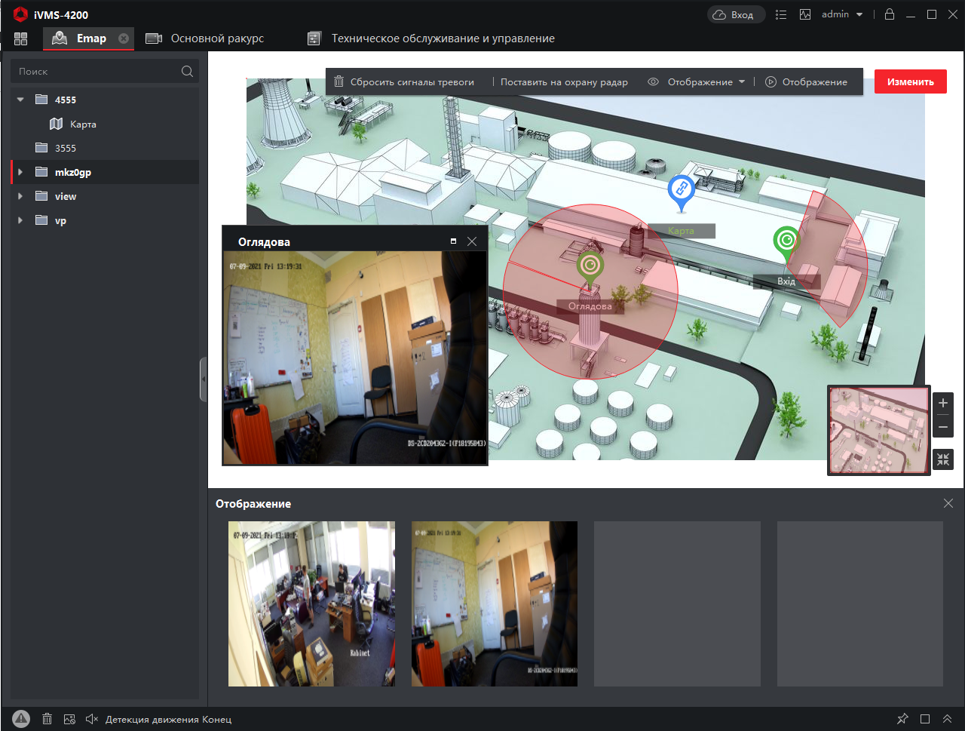Open the module grid menu icon
The image size is (965, 731).
(20, 38)
